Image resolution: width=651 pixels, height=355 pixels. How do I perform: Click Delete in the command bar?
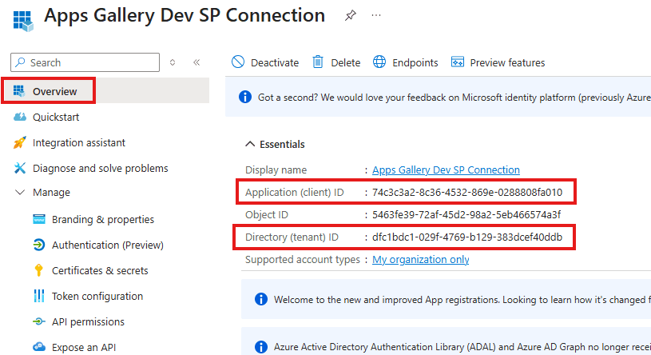pos(345,63)
